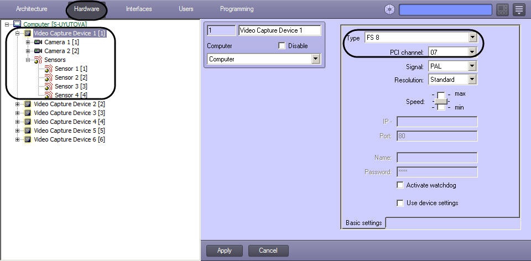Image resolution: width=531 pixels, height=261 pixels.
Task: Click the Sensor 3 icon
Action: pyautogui.click(x=49, y=86)
